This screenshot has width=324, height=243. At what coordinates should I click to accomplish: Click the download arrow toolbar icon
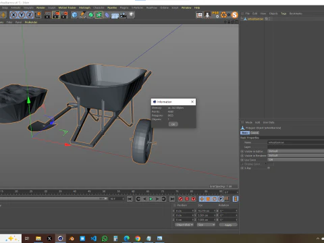point(207,15)
